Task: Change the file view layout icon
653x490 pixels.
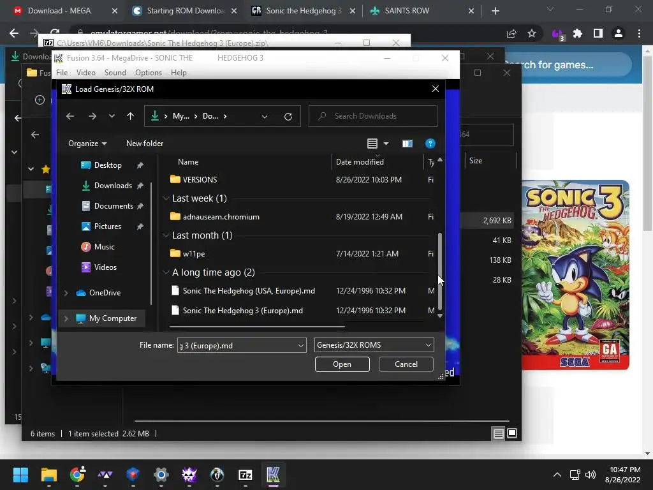Action: click(x=372, y=144)
